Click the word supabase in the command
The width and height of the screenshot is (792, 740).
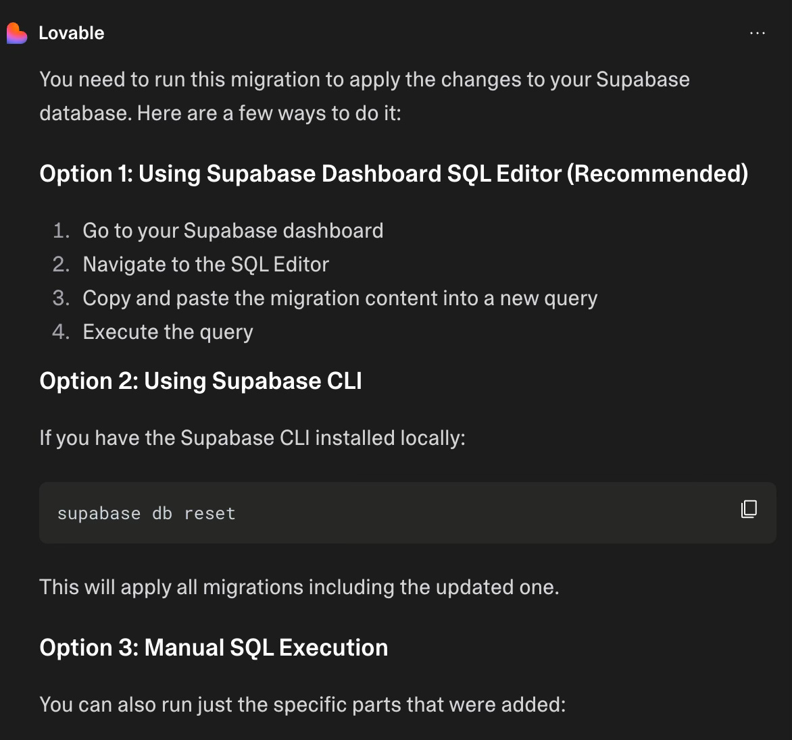click(99, 514)
